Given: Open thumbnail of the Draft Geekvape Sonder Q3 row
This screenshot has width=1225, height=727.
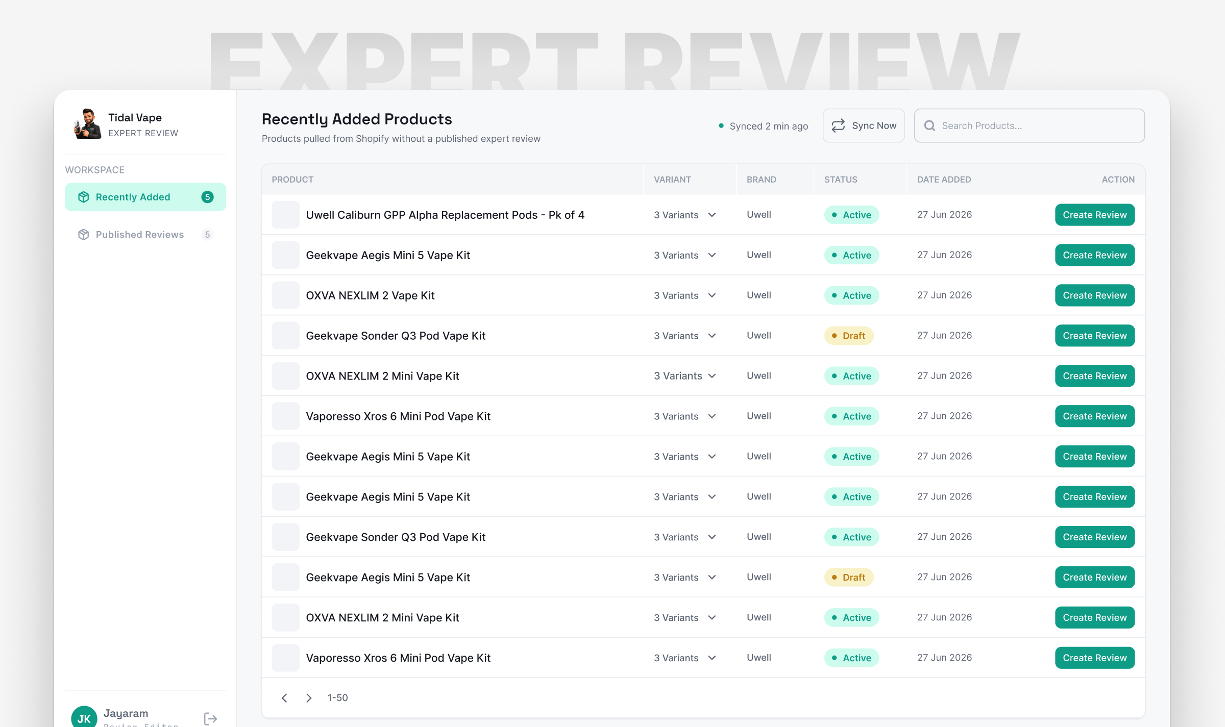Looking at the screenshot, I should [285, 336].
